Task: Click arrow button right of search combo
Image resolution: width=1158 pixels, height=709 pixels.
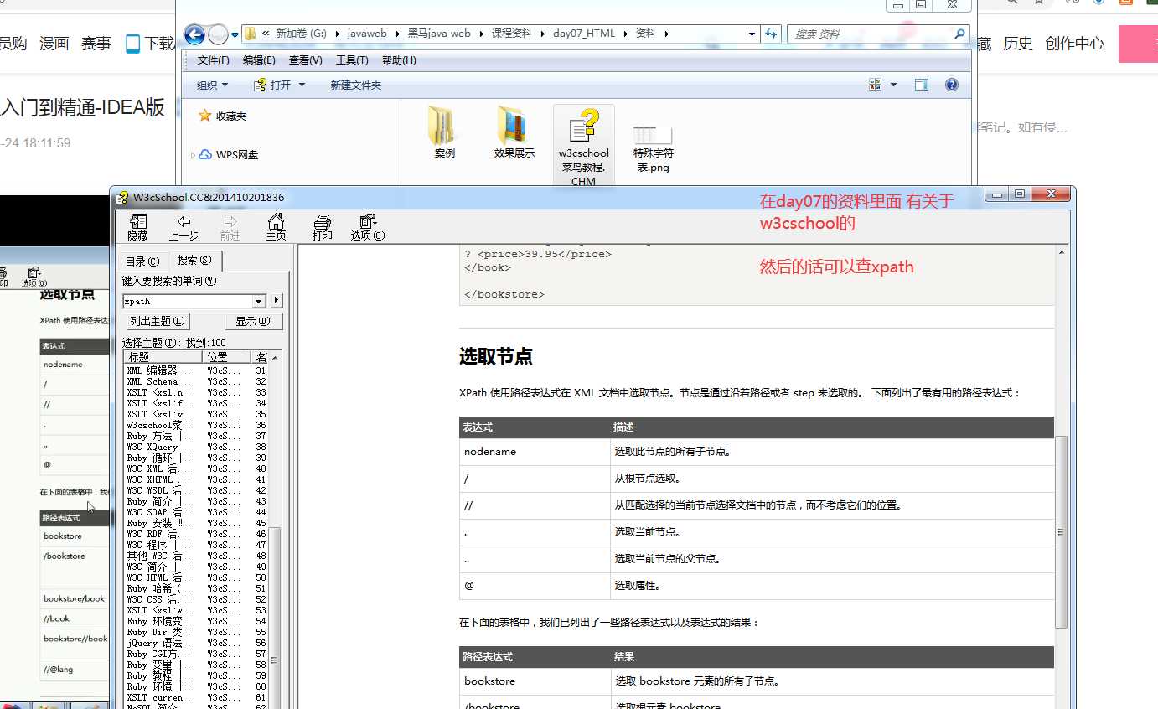Action: 277,301
